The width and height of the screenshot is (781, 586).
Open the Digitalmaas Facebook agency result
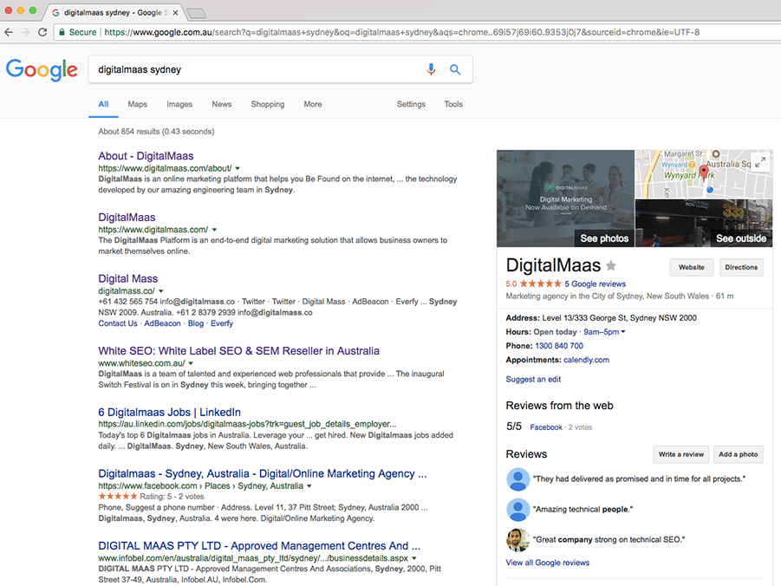click(x=263, y=473)
